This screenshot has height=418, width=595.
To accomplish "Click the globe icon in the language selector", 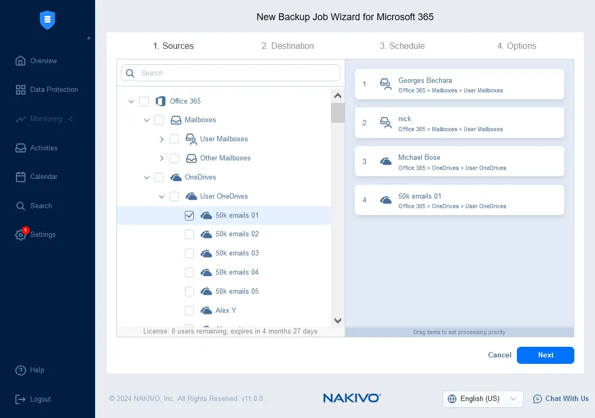I will 452,399.
